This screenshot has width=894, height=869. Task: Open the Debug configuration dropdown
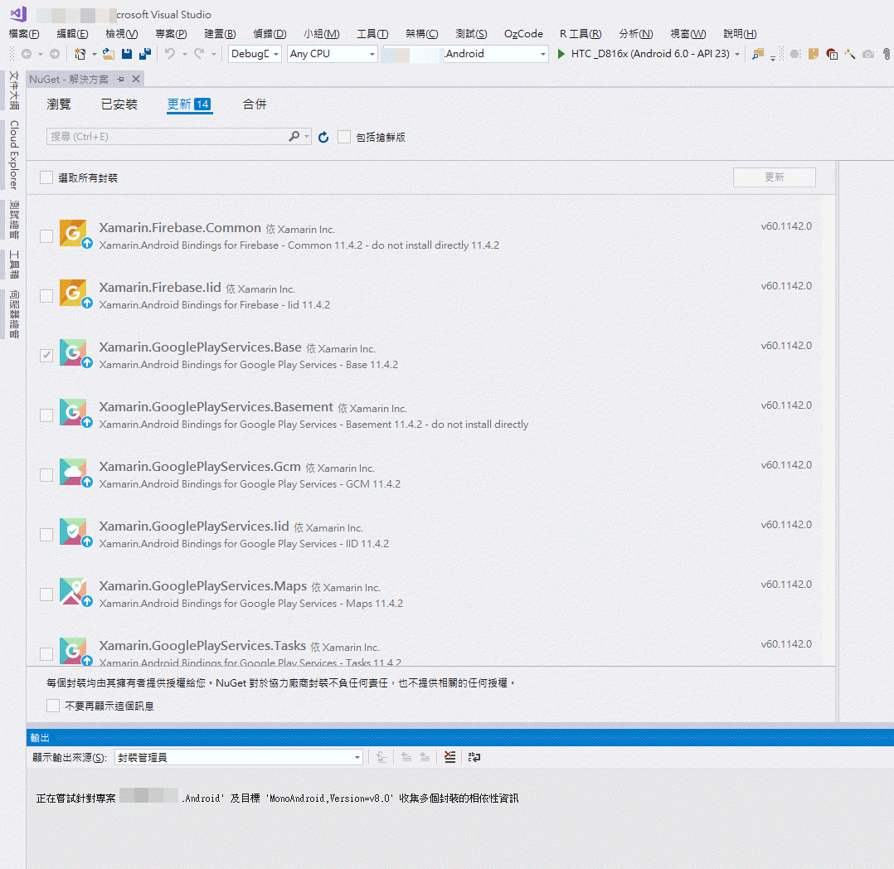tap(255, 54)
